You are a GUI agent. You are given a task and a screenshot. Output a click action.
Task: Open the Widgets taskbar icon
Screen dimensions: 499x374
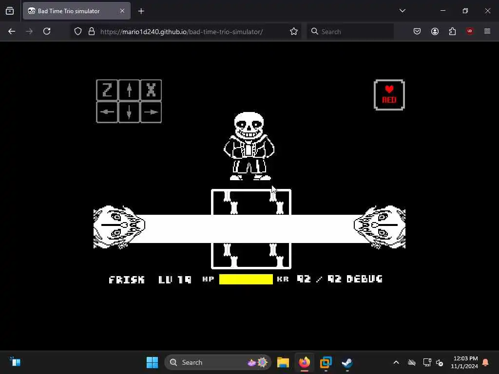click(x=15, y=362)
